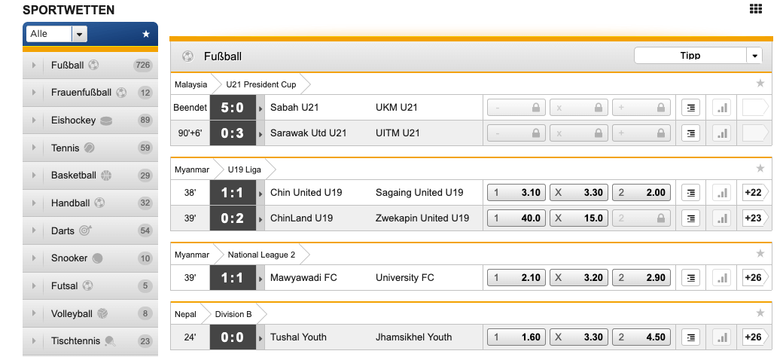The image size is (783, 357).
Task: Toggle favorite star for Myanmar U19 Liga
Action: 760,169
